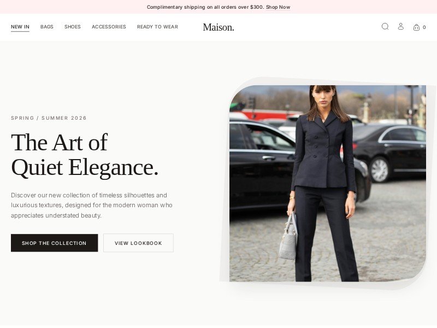Go to the NEW IN menu item
The height and width of the screenshot is (328, 437).
[x=20, y=27]
